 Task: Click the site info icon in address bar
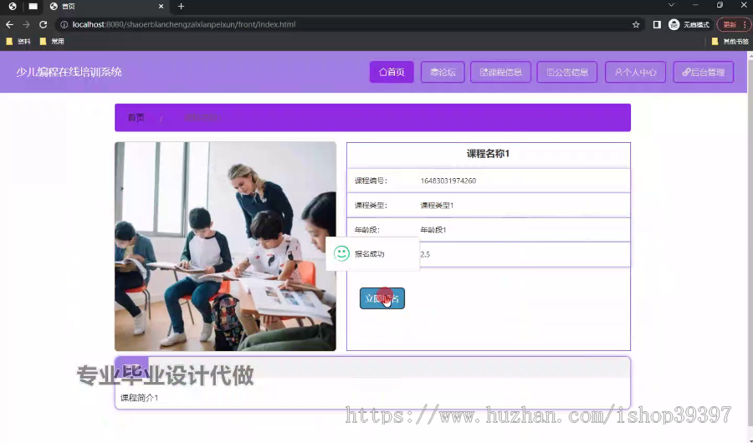tap(64, 24)
